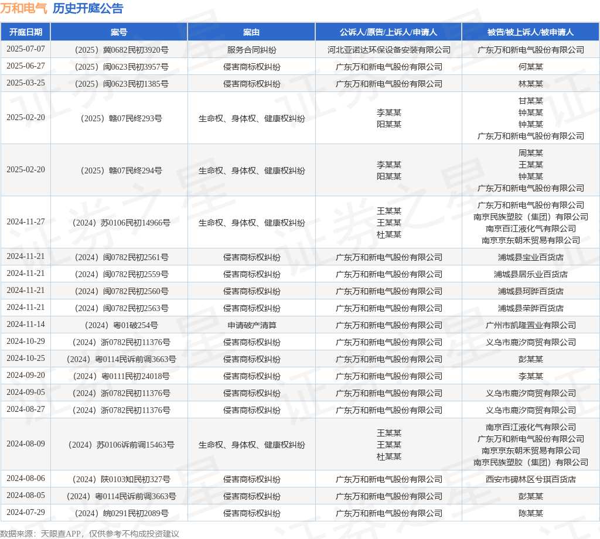600x539 pixels.
Task: Click the date 2024-08-05
Action: click(x=26, y=496)
